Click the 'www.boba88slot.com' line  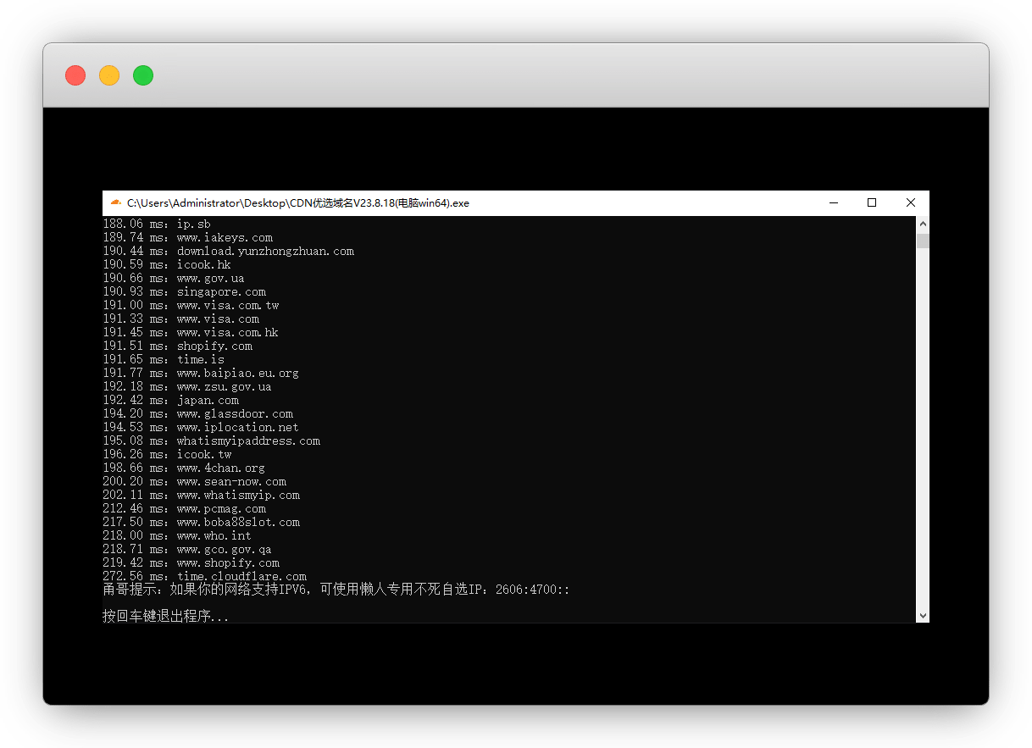[x=201, y=522]
